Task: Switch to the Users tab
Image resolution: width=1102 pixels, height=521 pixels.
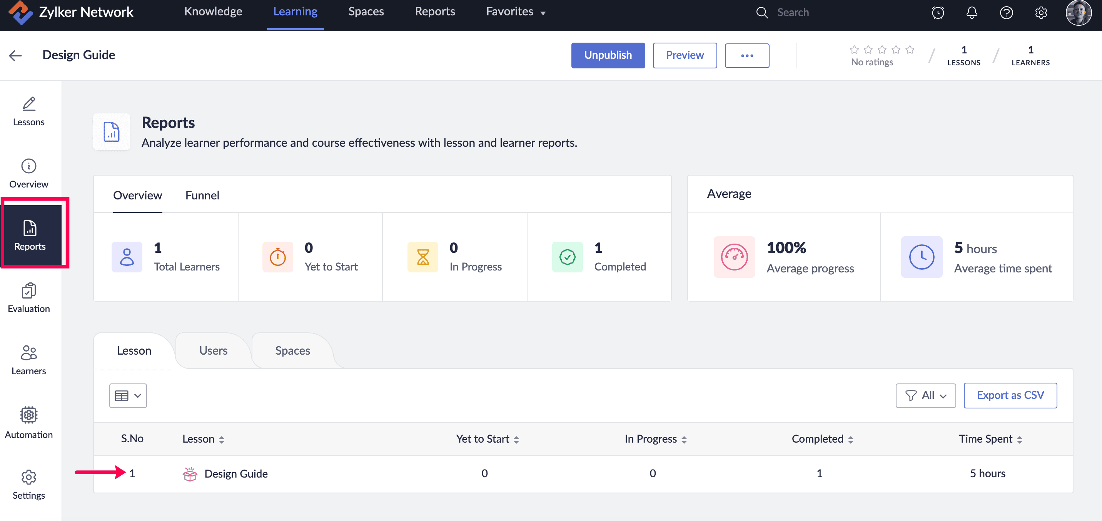Action: (x=213, y=351)
